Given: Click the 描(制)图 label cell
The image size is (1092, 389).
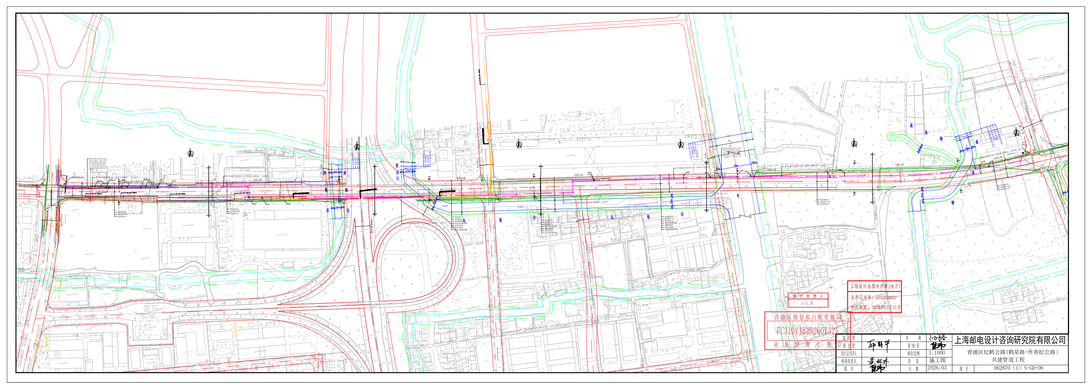Looking at the screenshot, I should pos(913,346).
